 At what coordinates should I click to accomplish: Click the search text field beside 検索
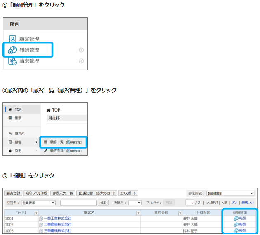78,202
